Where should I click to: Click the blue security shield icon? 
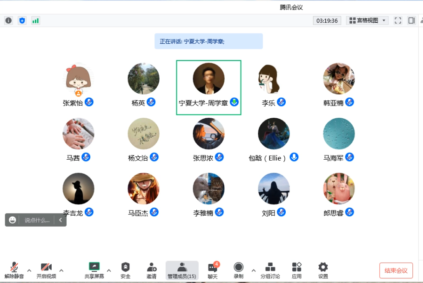tap(22, 20)
